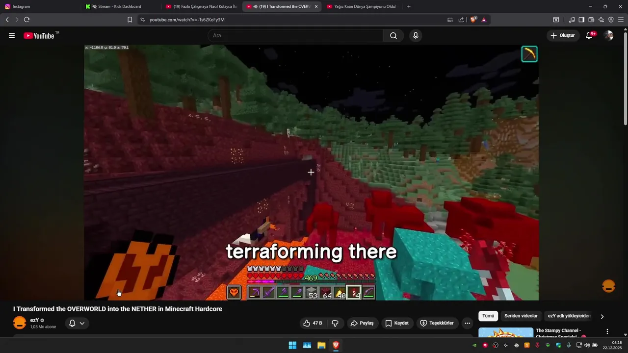The width and height of the screenshot is (628, 353).
Task: Show more filter chips with right arrow
Action: [x=602, y=317]
